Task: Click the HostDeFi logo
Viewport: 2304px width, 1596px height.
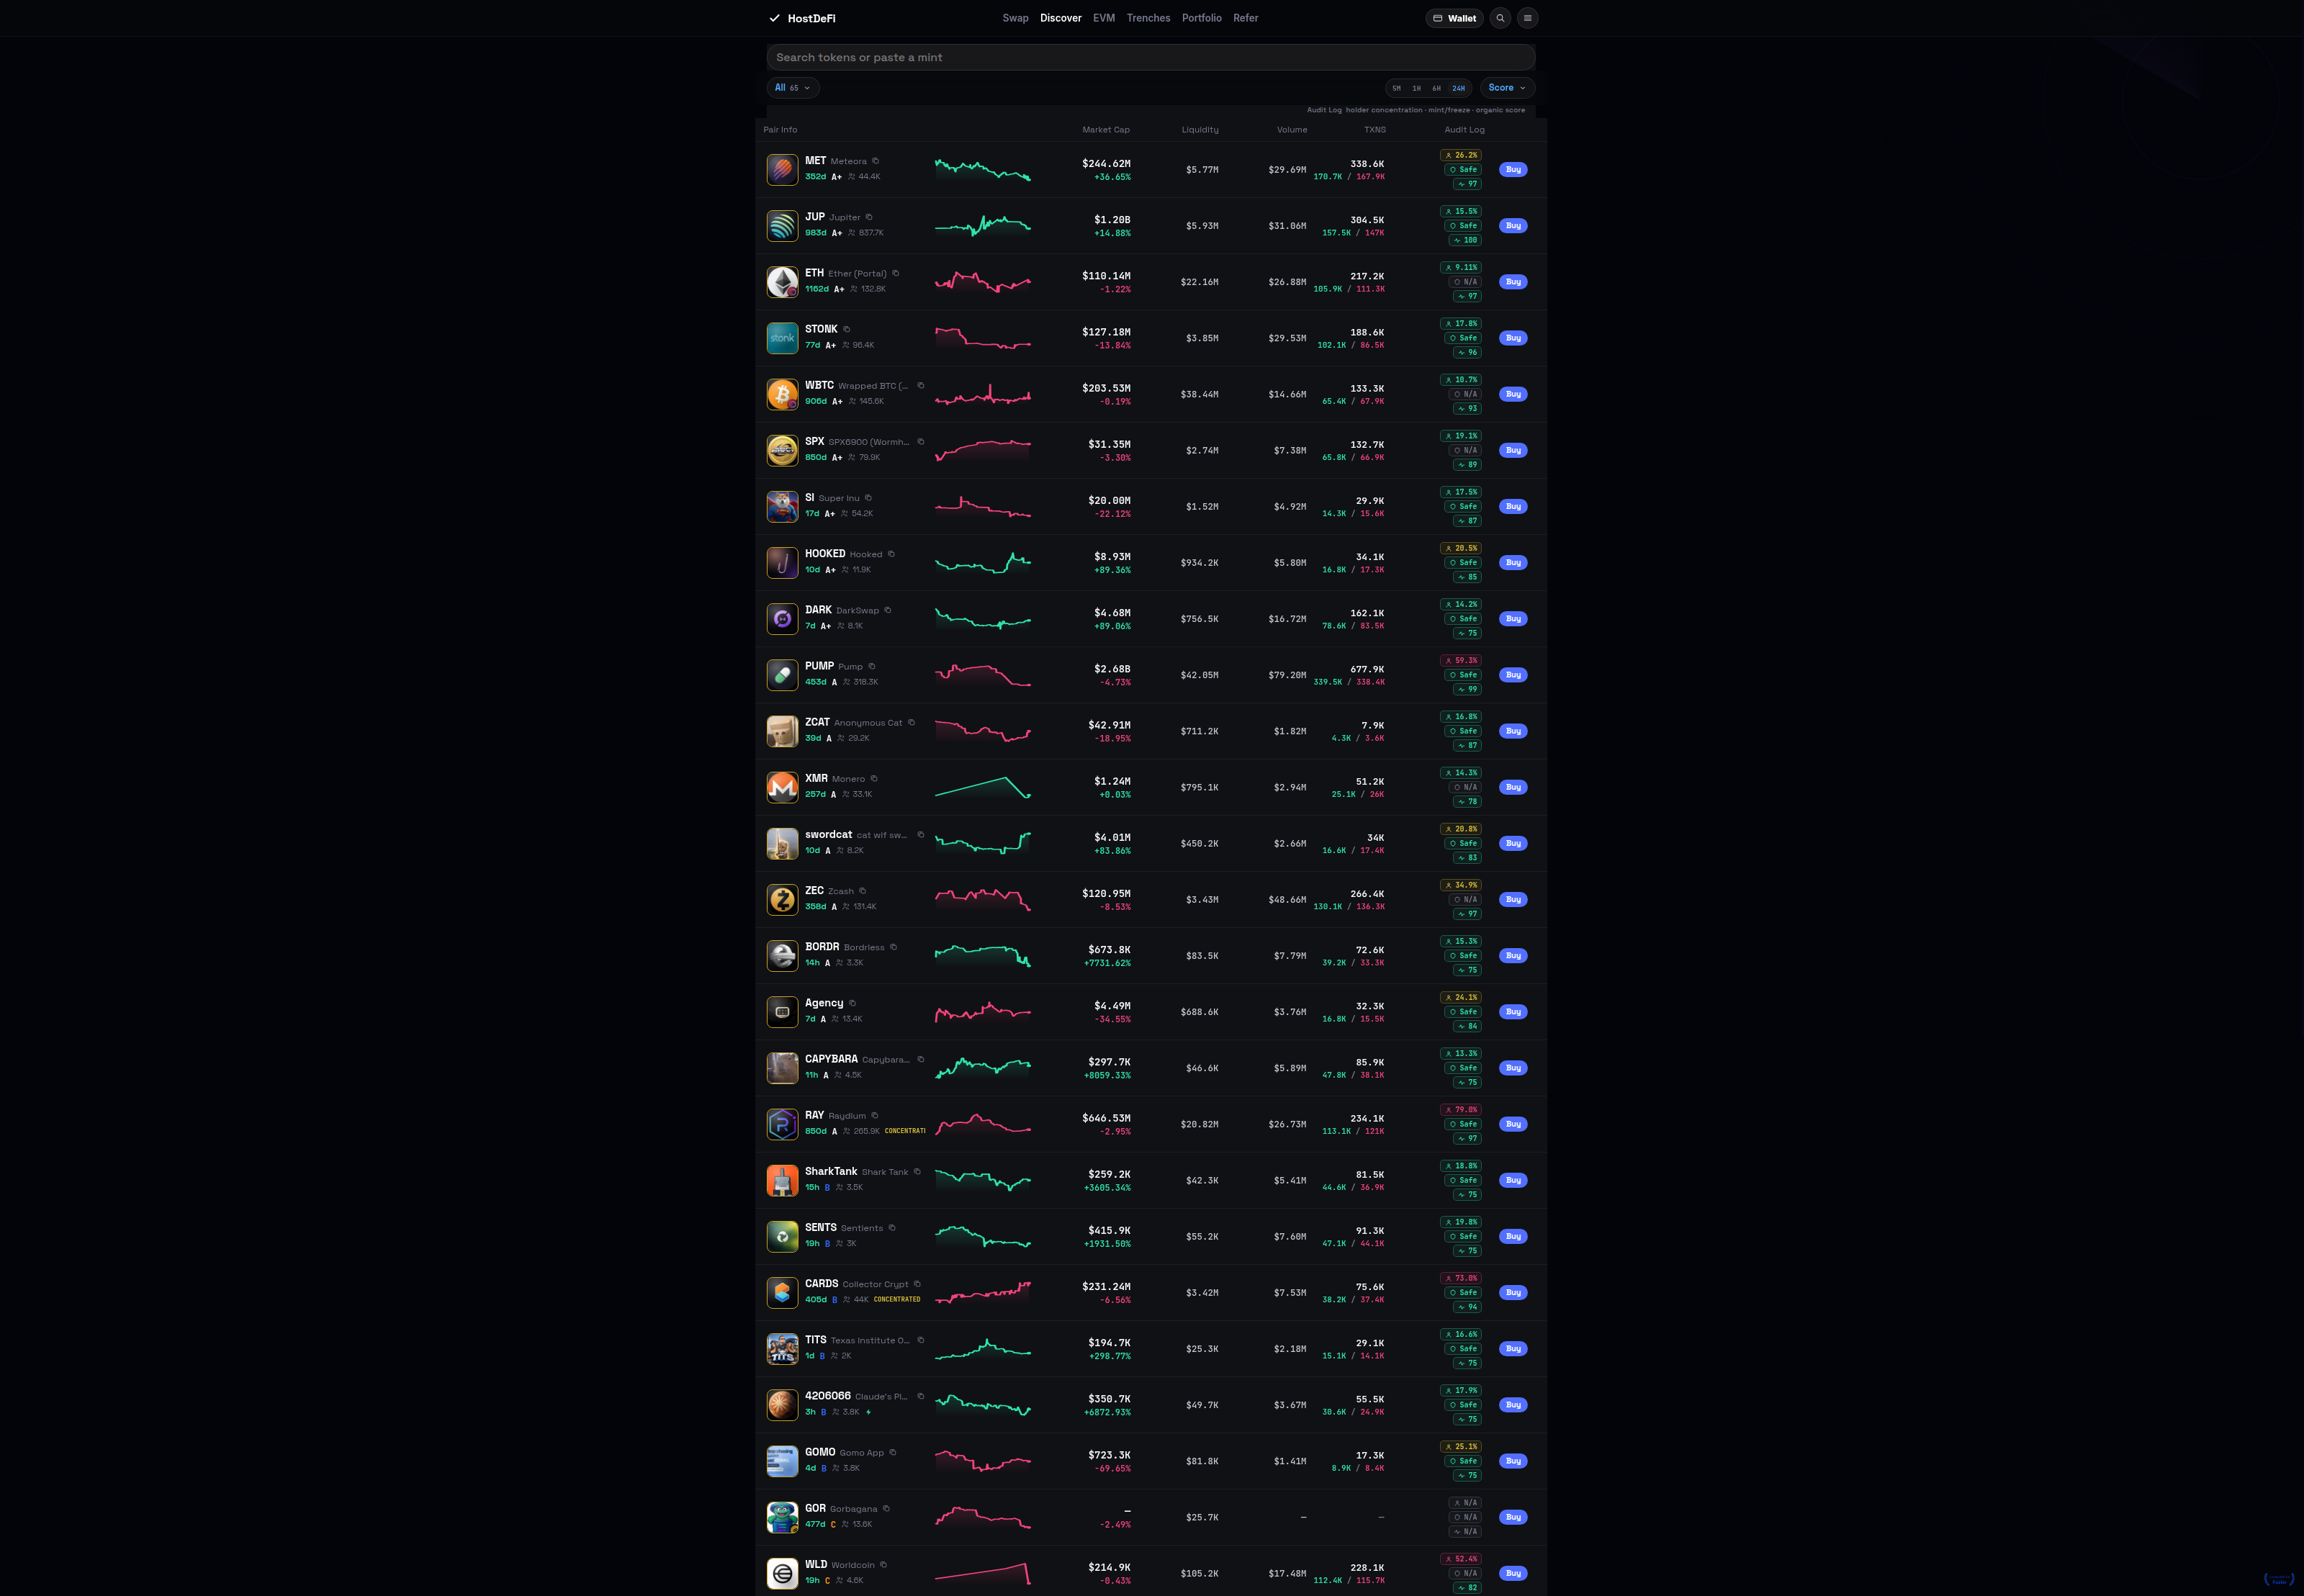Action: click(x=802, y=18)
